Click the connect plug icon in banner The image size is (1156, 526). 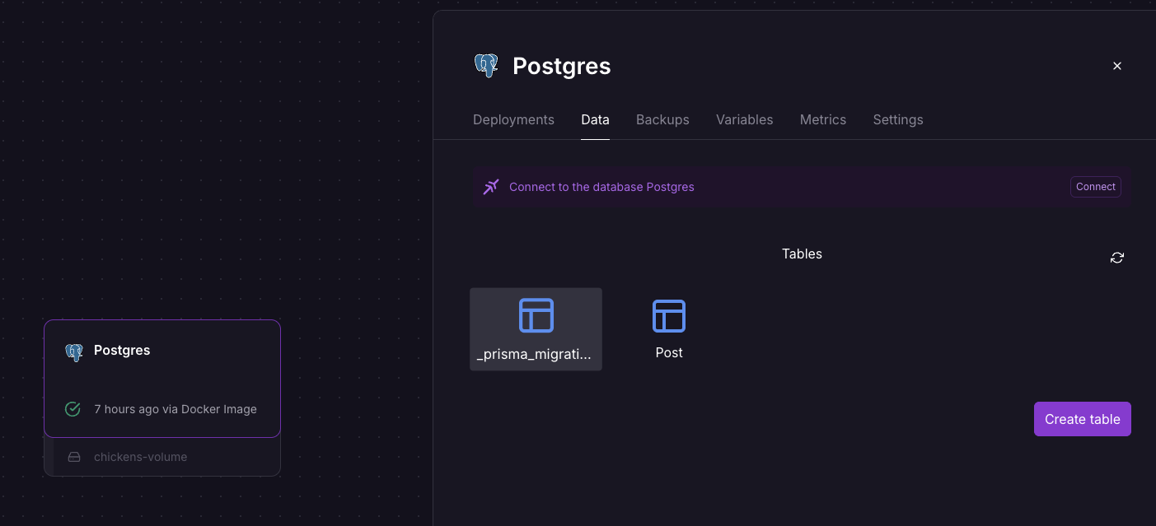tap(491, 187)
